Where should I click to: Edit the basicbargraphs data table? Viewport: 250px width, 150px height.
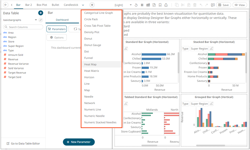coord(41,20)
